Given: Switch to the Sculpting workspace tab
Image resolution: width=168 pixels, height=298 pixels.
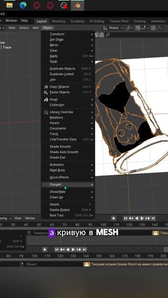Looking at the screenshot, I should (77, 21).
